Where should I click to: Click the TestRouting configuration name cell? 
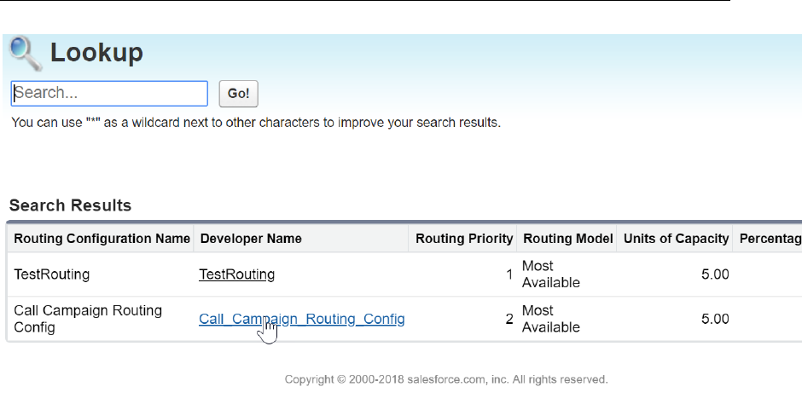click(51, 274)
